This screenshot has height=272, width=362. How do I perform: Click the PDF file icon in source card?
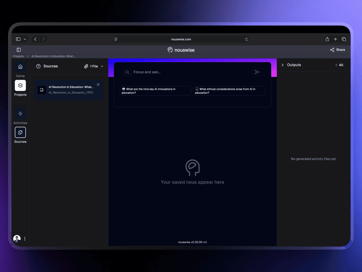pos(42,90)
